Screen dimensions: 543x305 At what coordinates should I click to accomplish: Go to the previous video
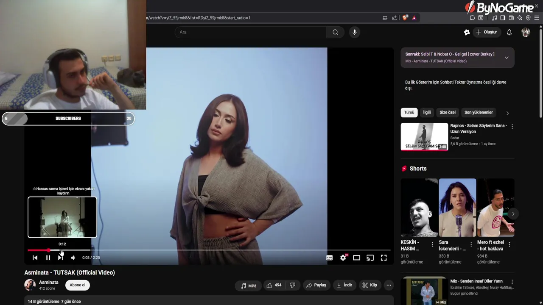point(35,258)
